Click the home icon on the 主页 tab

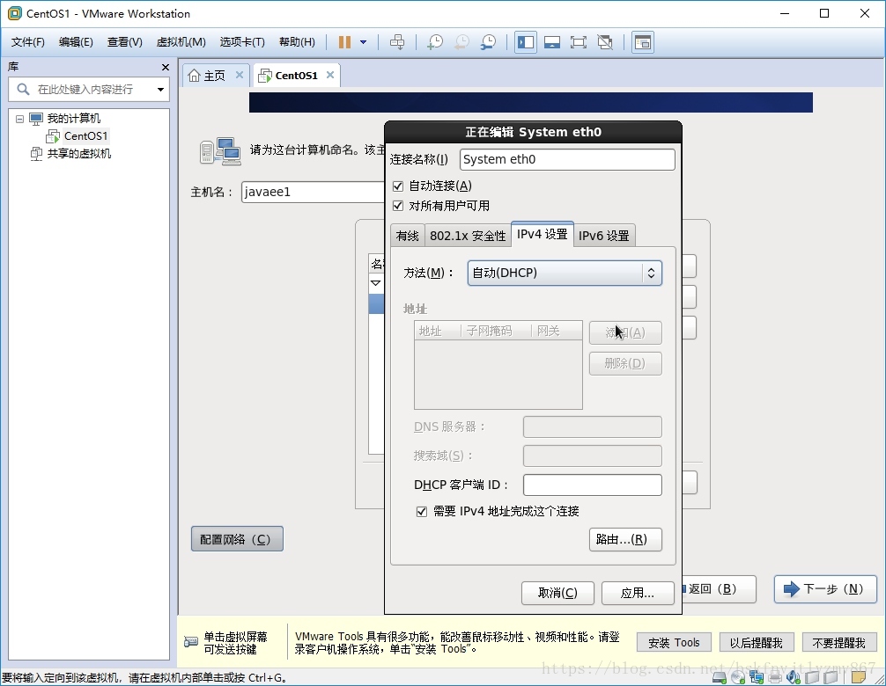point(194,76)
